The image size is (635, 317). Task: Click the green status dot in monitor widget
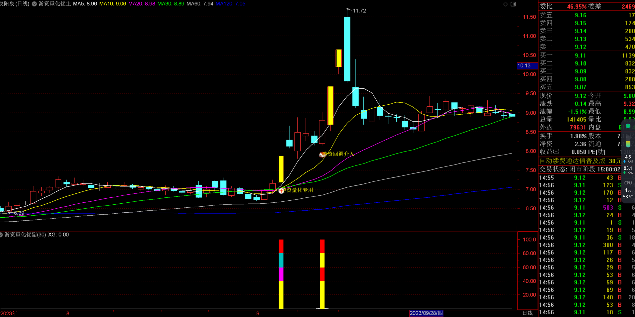[x=628, y=126]
